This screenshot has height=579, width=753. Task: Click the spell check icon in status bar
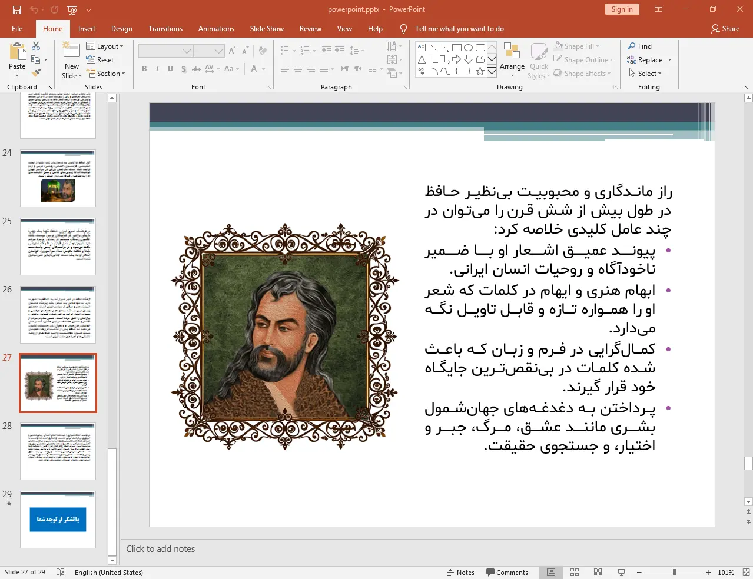coord(61,573)
